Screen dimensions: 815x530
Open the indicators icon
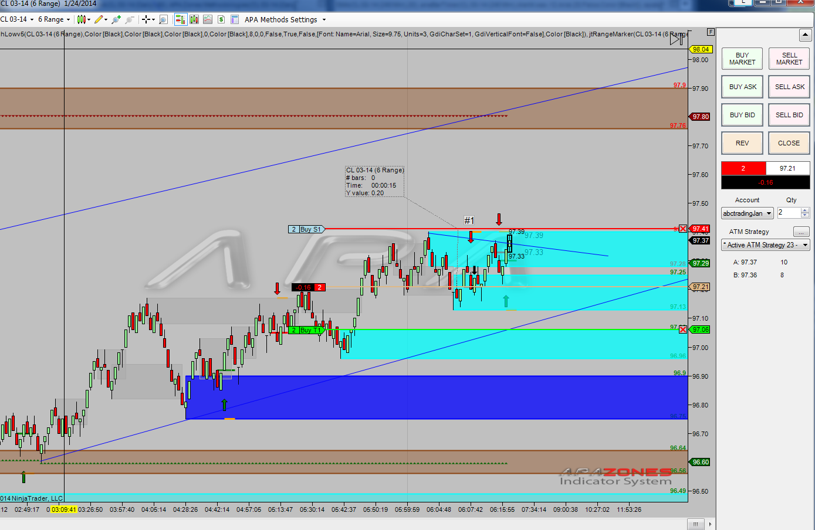pyautogui.click(x=208, y=19)
